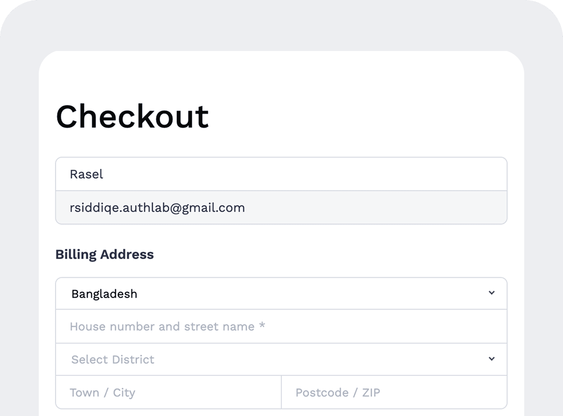Screen dimensions: 563x416
Task: Click the gmail.com email address text
Action: click(x=157, y=207)
